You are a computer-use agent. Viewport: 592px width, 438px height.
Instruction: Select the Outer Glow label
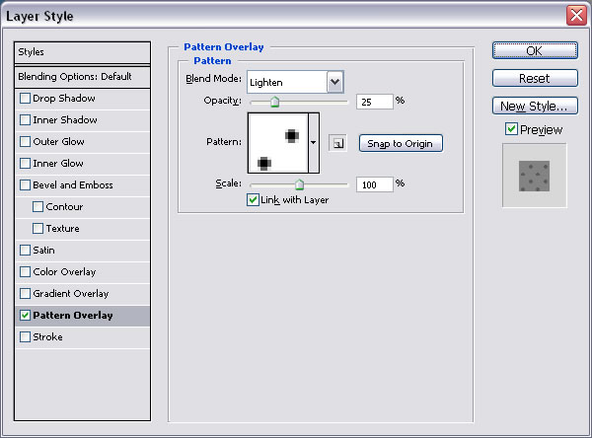pos(58,142)
